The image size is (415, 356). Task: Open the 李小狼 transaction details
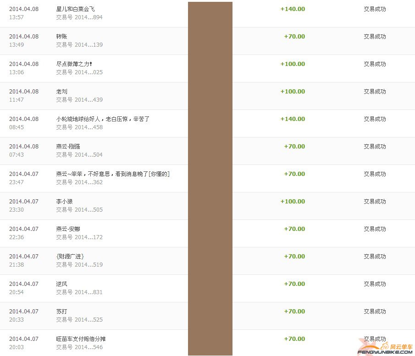tap(64, 202)
